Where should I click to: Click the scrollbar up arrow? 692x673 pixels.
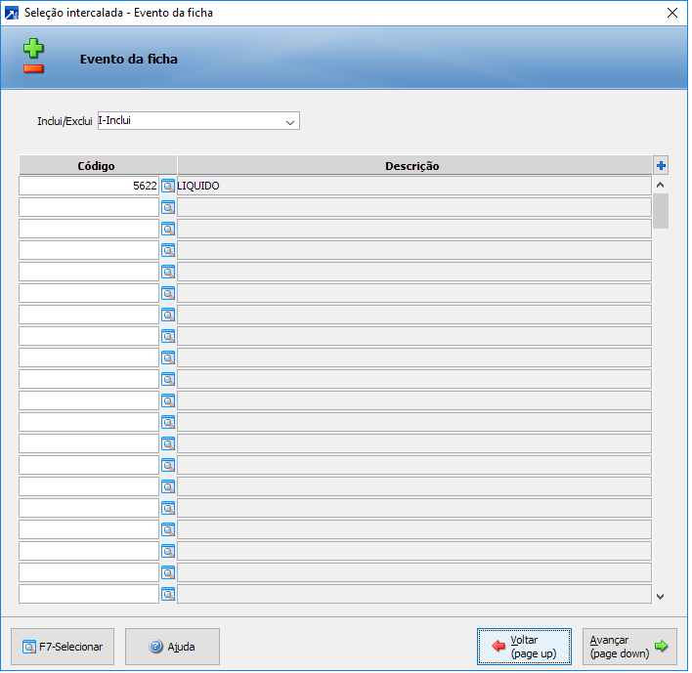[660, 185]
